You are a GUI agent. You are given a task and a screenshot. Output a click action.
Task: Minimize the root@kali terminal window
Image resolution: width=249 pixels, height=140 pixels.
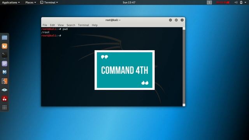[x=170, y=20]
